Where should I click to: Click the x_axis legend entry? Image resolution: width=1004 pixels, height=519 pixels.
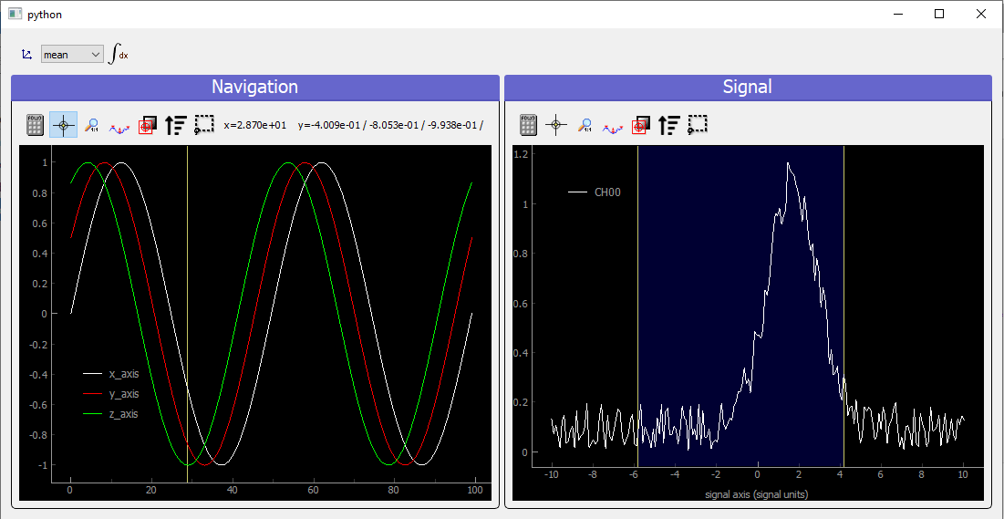[x=111, y=374]
